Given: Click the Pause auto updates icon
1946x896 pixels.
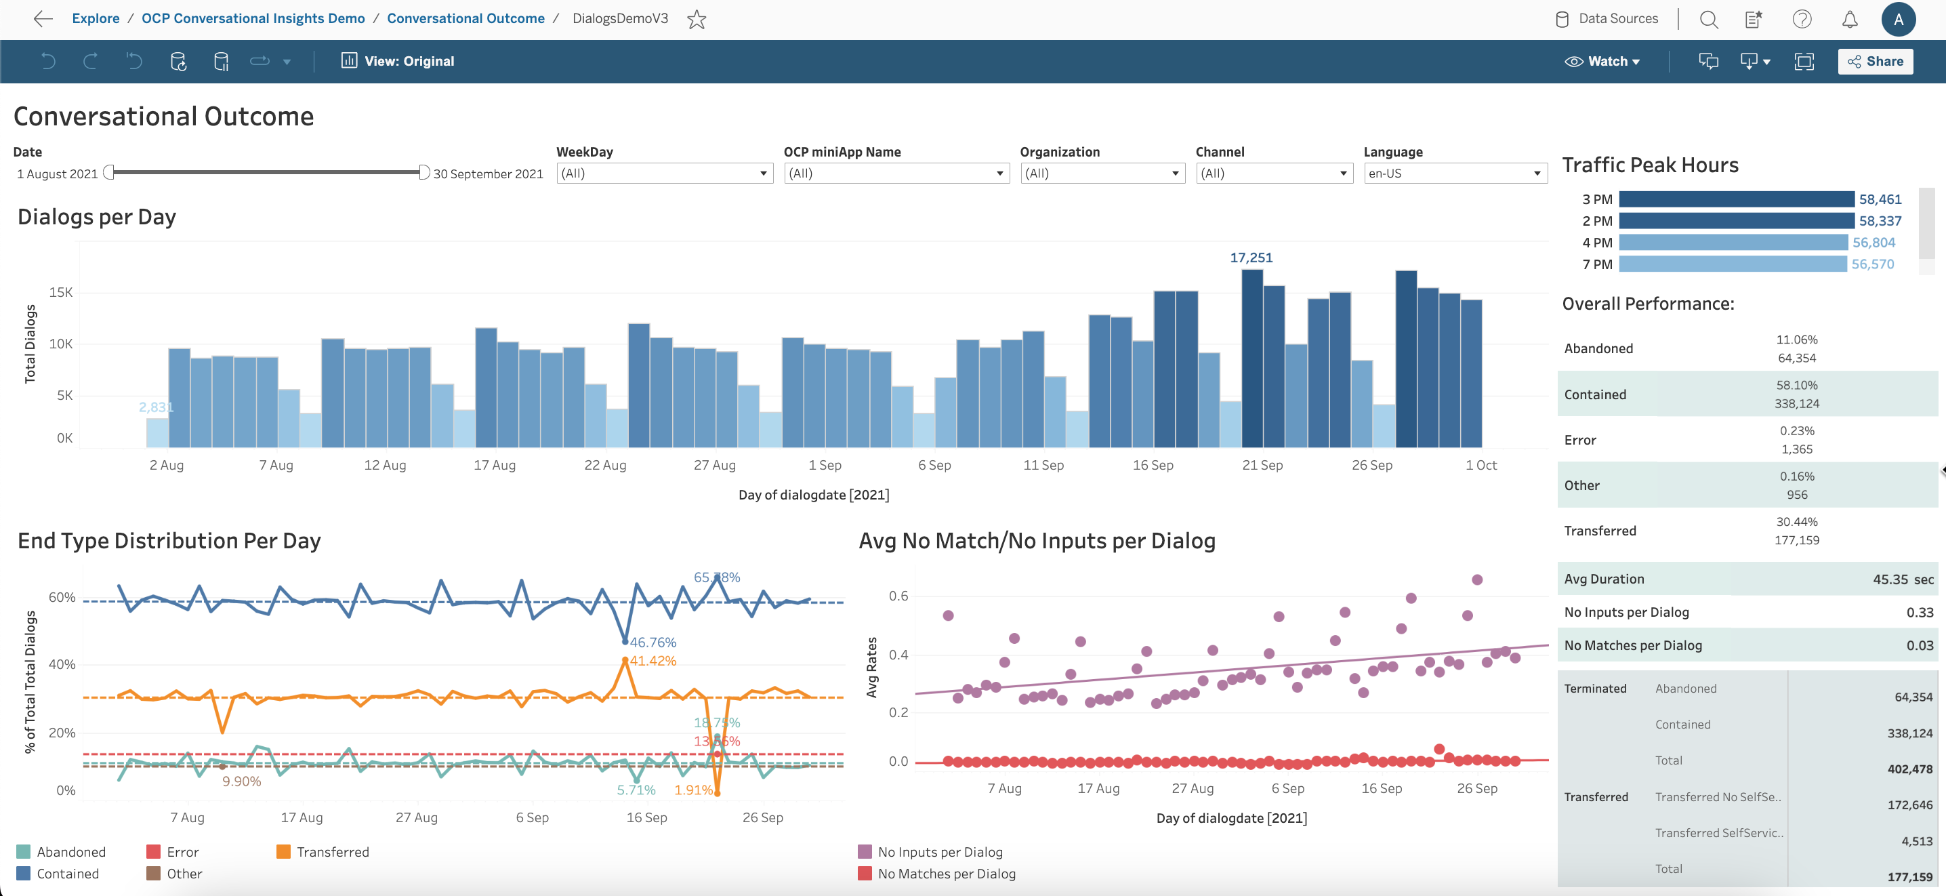Looking at the screenshot, I should (222, 61).
